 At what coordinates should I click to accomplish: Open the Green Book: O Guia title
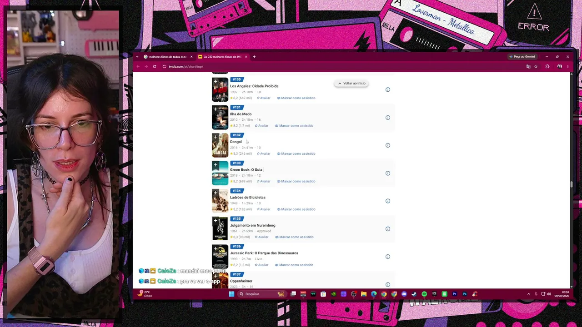[246, 170]
